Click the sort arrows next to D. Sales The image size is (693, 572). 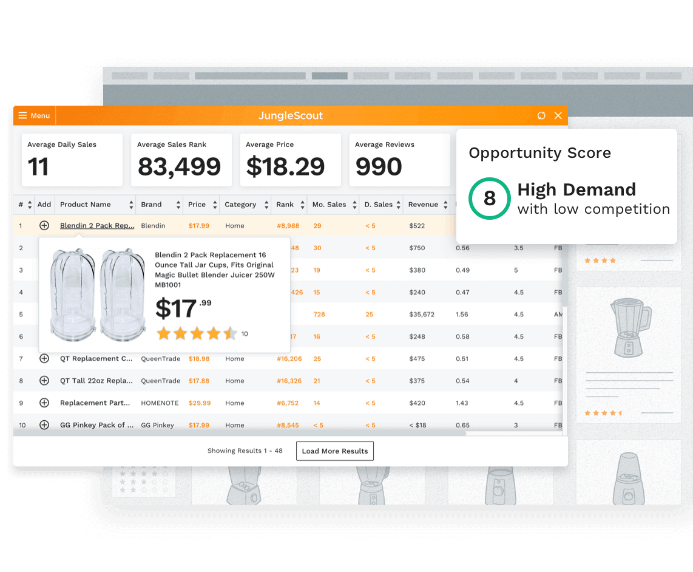pyautogui.click(x=398, y=205)
